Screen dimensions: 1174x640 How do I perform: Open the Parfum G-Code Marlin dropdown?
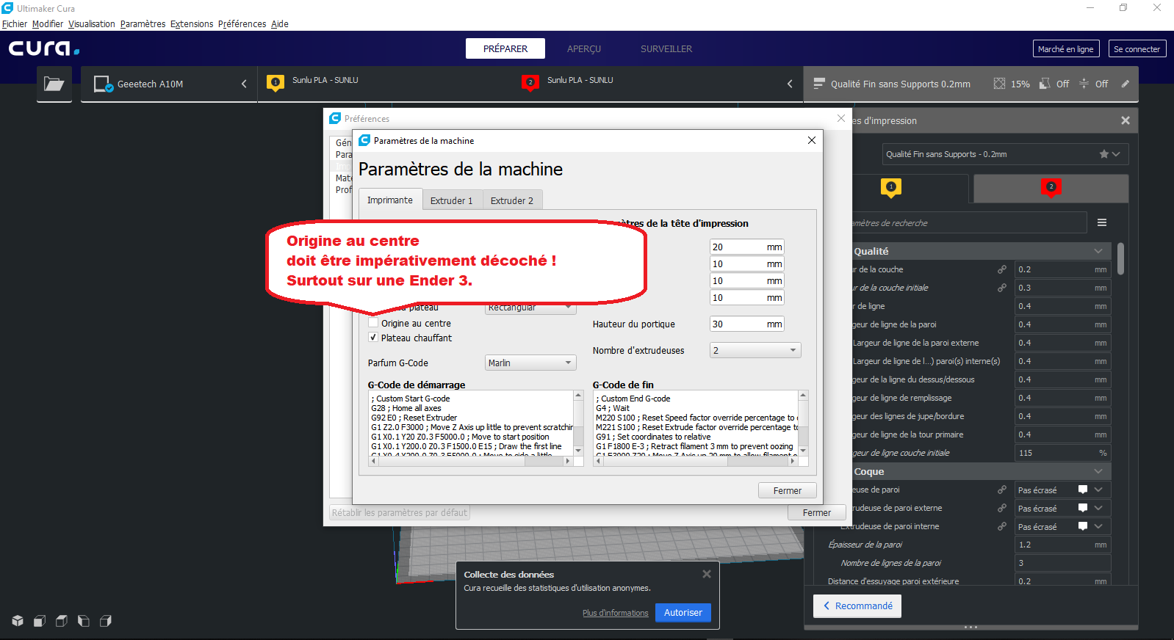click(x=530, y=363)
